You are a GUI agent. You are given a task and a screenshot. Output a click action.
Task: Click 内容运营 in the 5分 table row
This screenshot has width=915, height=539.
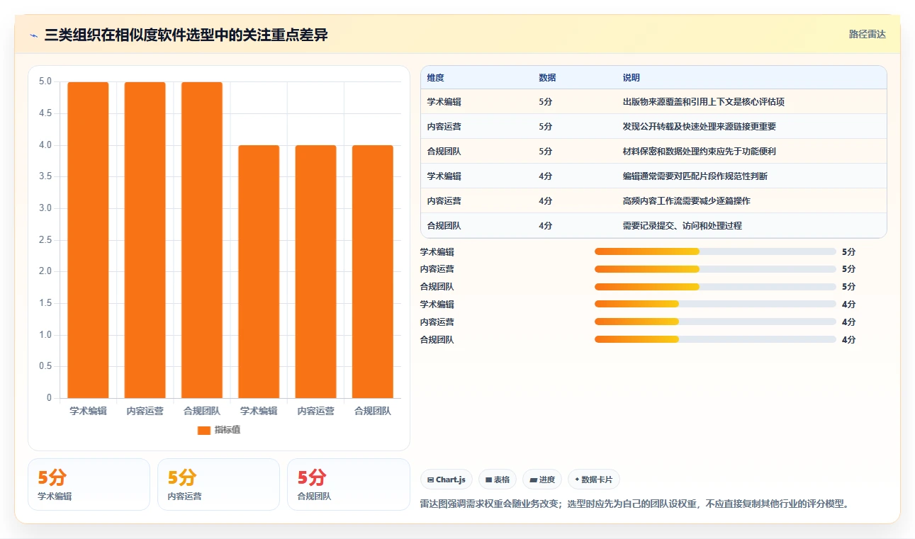point(444,127)
